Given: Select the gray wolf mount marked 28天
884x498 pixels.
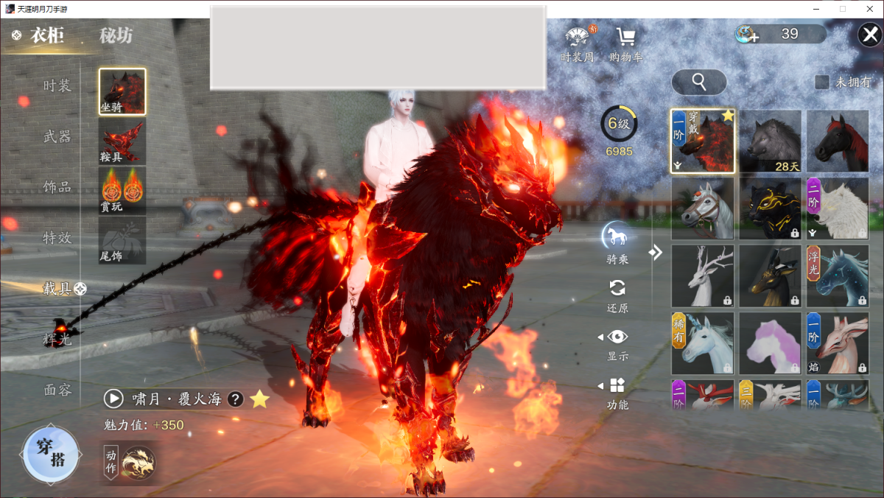Looking at the screenshot, I should pos(771,141).
